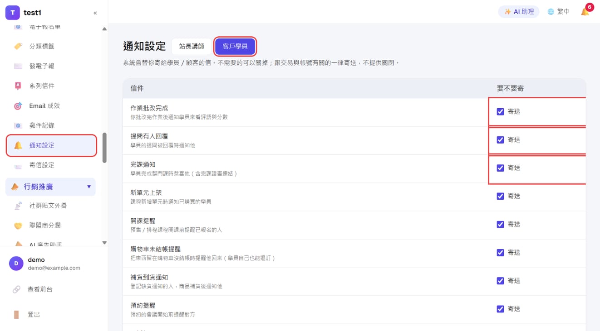
Task: Click sidebar scroll down arrow
Action: pyautogui.click(x=104, y=243)
